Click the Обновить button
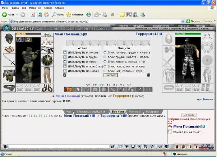 click(189, 115)
